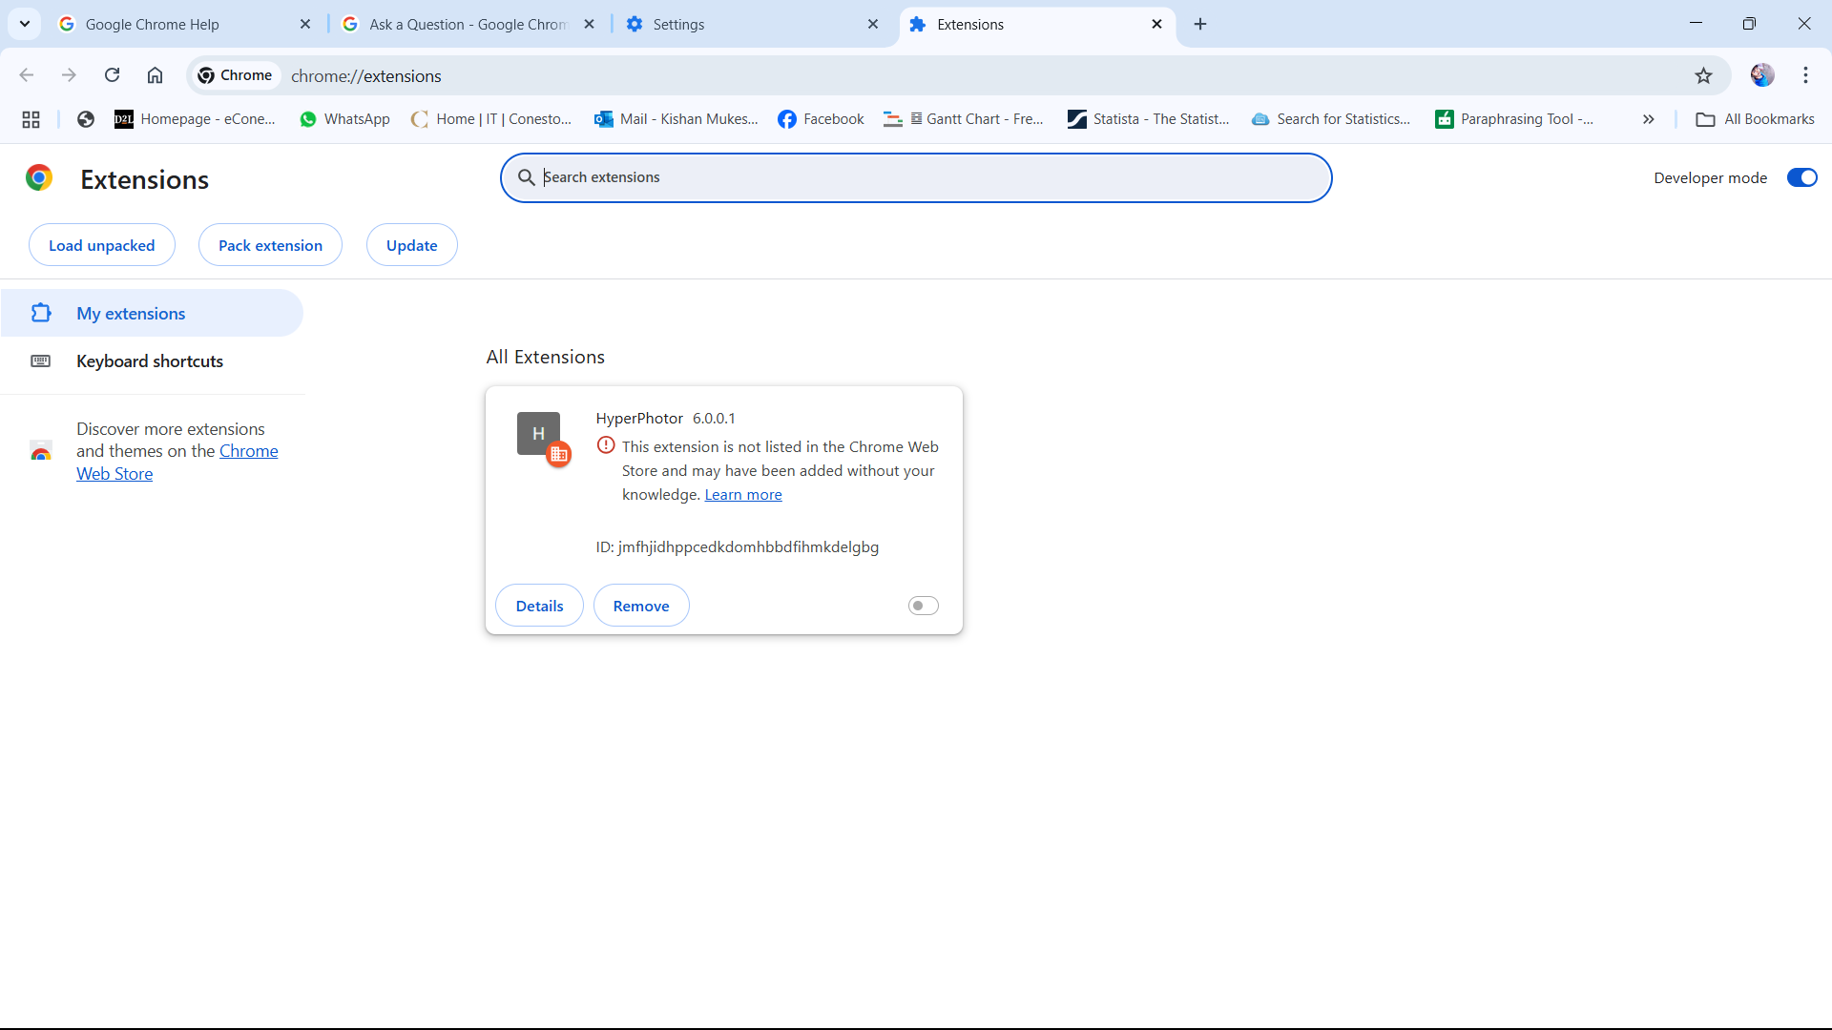Open the Learn more link

(742, 495)
